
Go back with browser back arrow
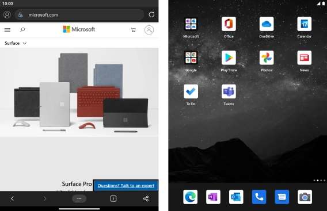[12, 198]
